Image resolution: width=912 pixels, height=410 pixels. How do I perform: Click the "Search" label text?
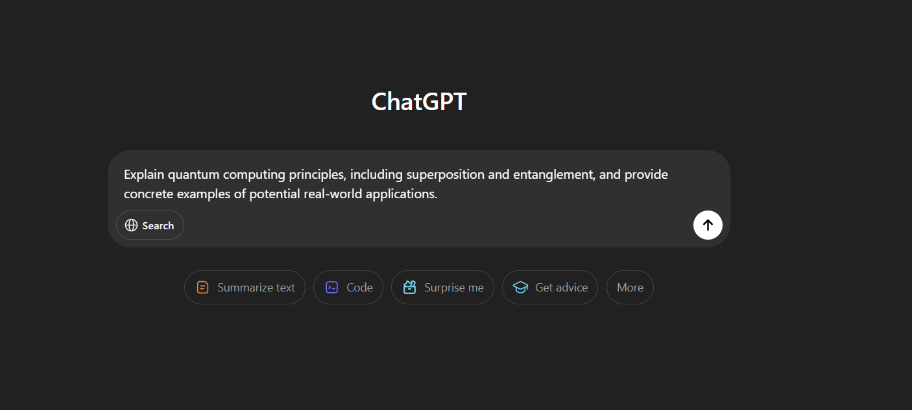coord(158,225)
